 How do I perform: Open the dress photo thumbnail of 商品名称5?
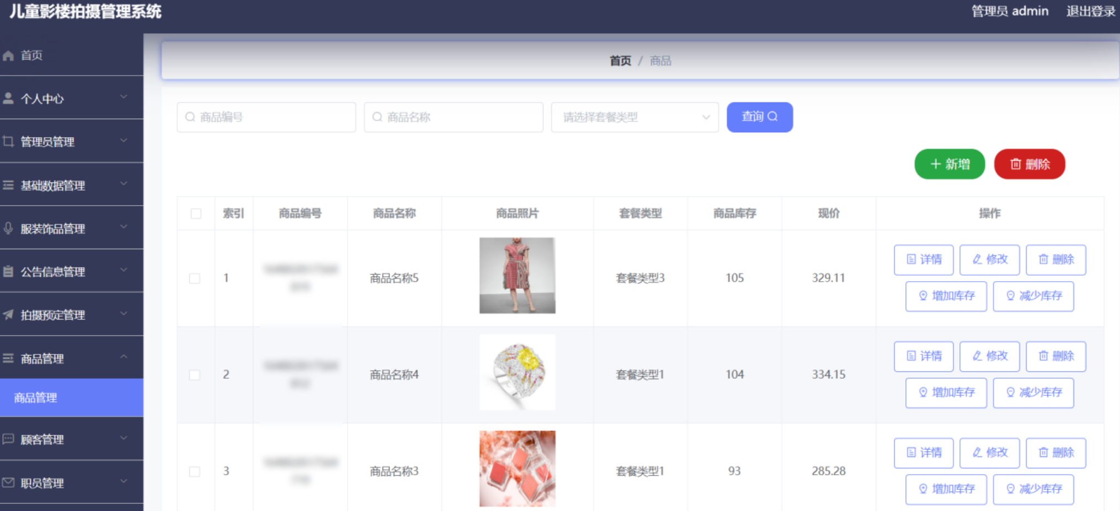pyautogui.click(x=518, y=276)
